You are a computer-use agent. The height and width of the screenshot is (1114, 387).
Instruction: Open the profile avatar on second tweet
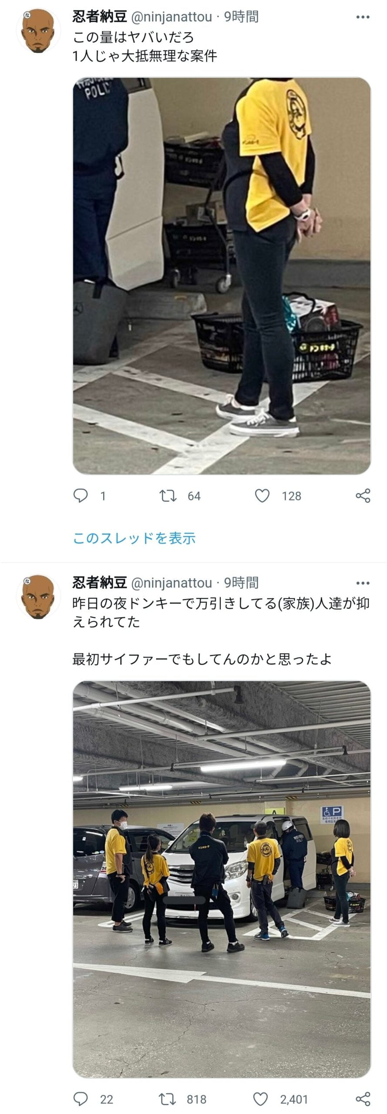tap(38, 597)
